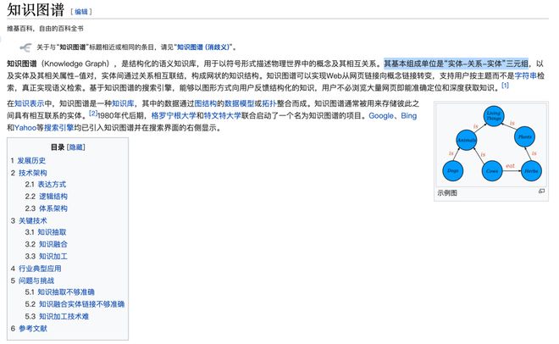Screen dimensions: 559x344
Task: Open the 数据模型 link
Action: [x=239, y=103]
